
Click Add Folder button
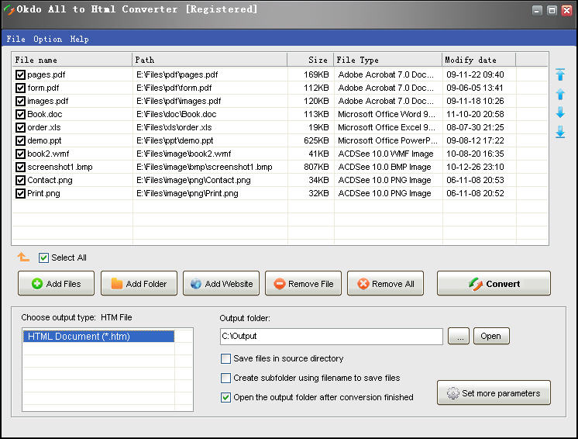[139, 284]
